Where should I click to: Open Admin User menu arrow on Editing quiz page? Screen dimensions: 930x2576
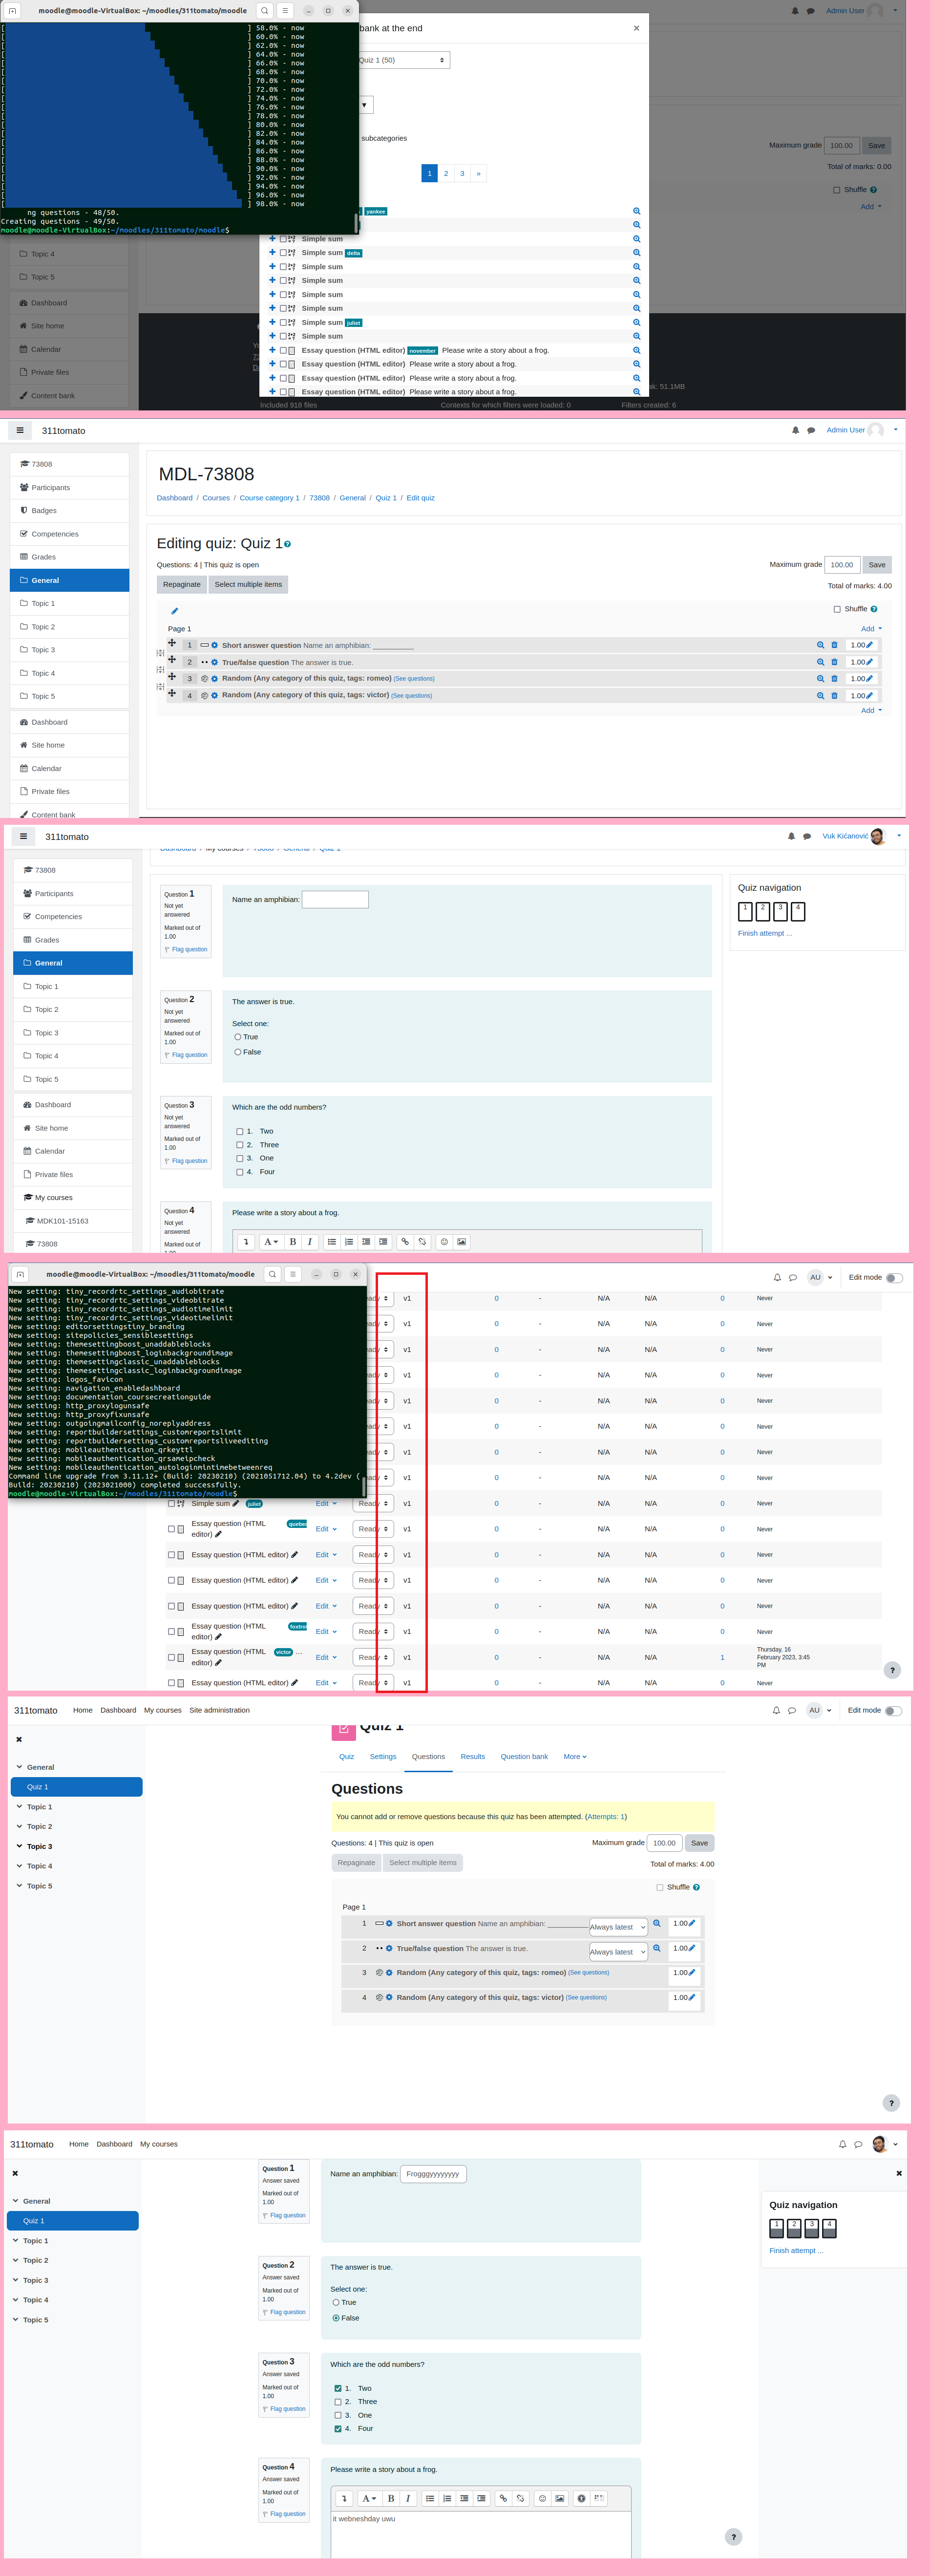[x=895, y=430]
